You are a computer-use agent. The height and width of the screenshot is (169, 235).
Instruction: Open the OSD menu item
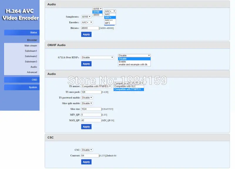[x=22, y=80]
